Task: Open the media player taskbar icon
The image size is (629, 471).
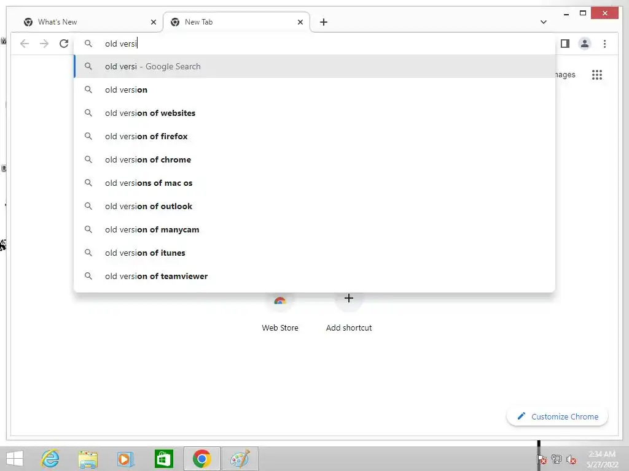Action: click(125, 459)
